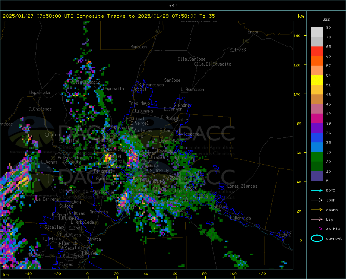The image size is (346, 279).
Task: Select the 'Zapata' place label
Action: click(94, 239)
